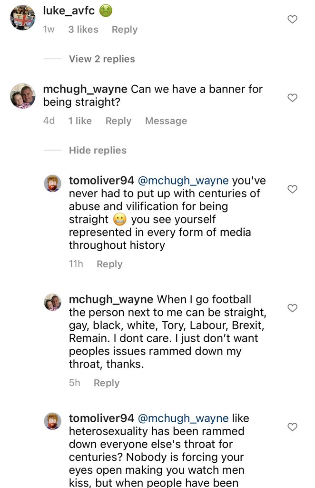The height and width of the screenshot is (488, 315).
Task: Open the @mchugh_wayne mention in first reply
Action: pyautogui.click(x=183, y=181)
